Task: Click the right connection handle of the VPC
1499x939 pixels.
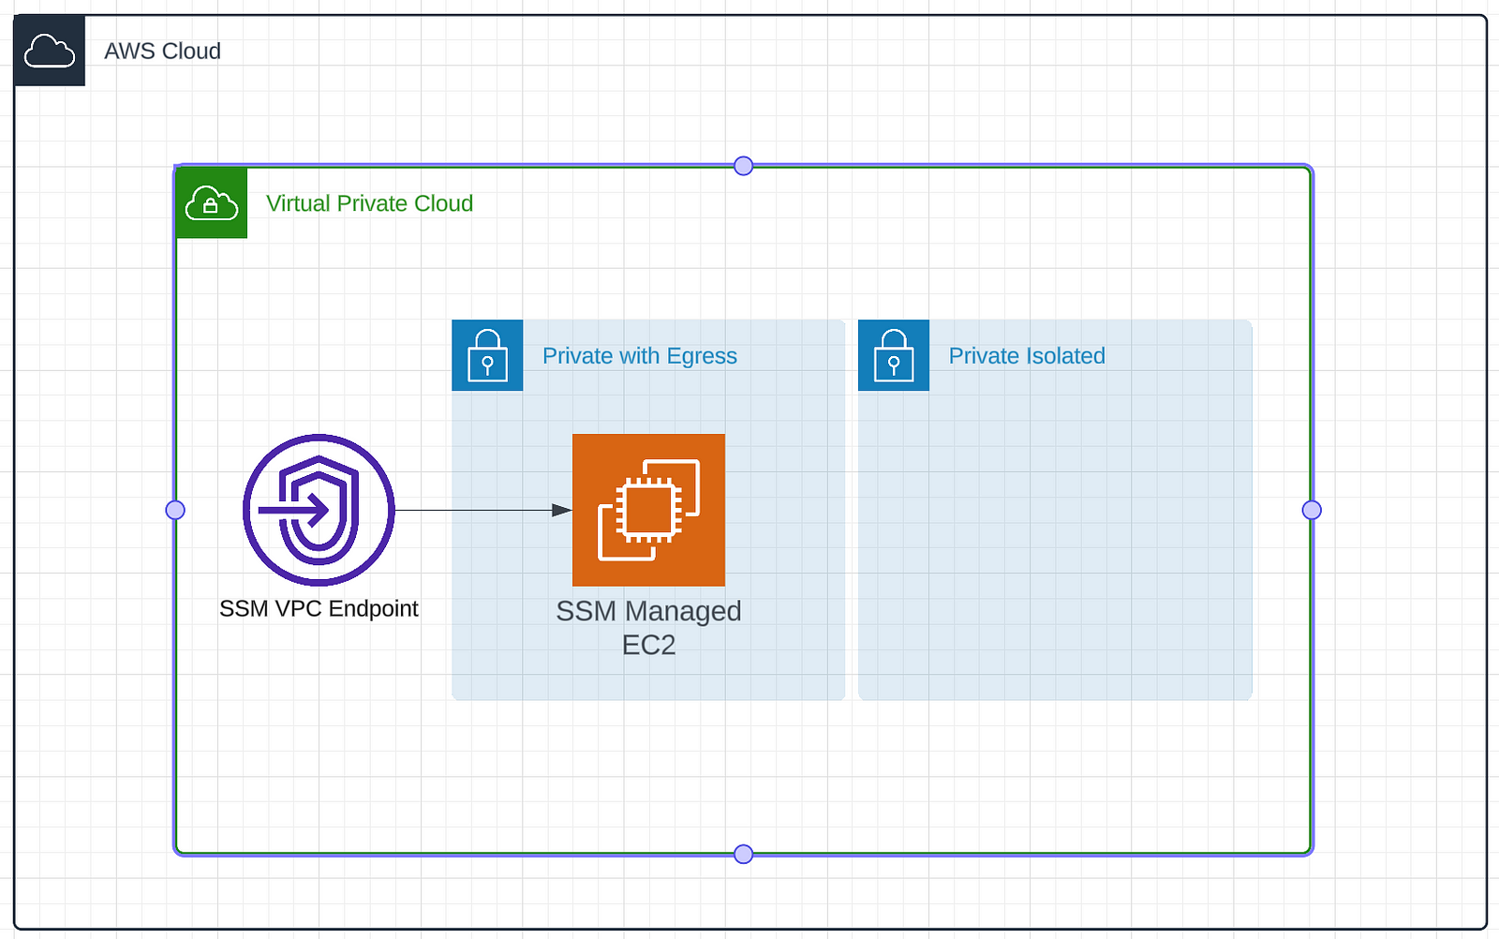Action: pos(1312,510)
